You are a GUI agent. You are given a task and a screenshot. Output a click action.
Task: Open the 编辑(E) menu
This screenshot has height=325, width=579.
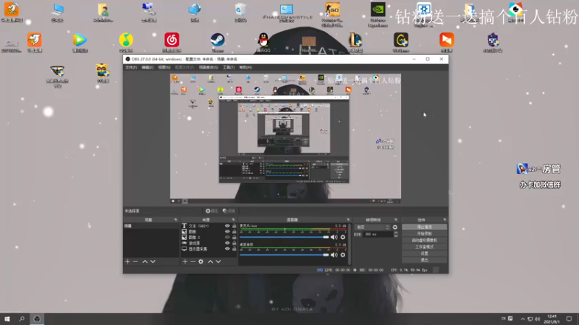(148, 67)
